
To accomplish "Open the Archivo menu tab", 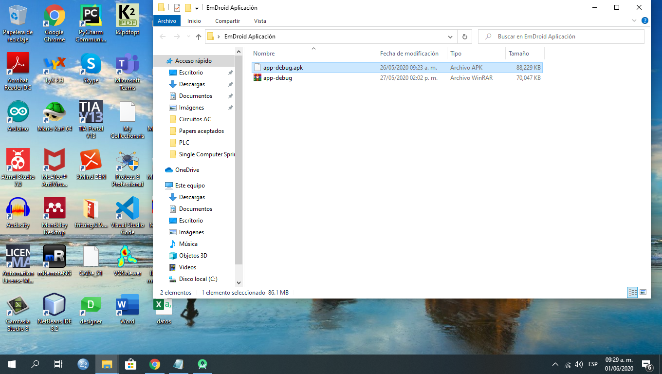I will point(167,21).
